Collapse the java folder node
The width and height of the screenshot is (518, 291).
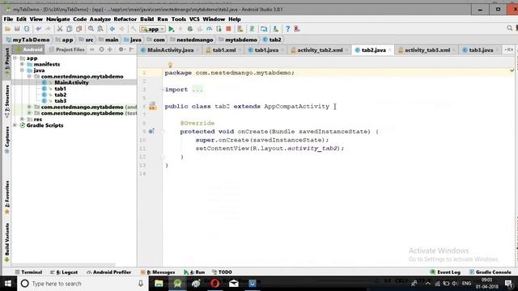point(22,70)
